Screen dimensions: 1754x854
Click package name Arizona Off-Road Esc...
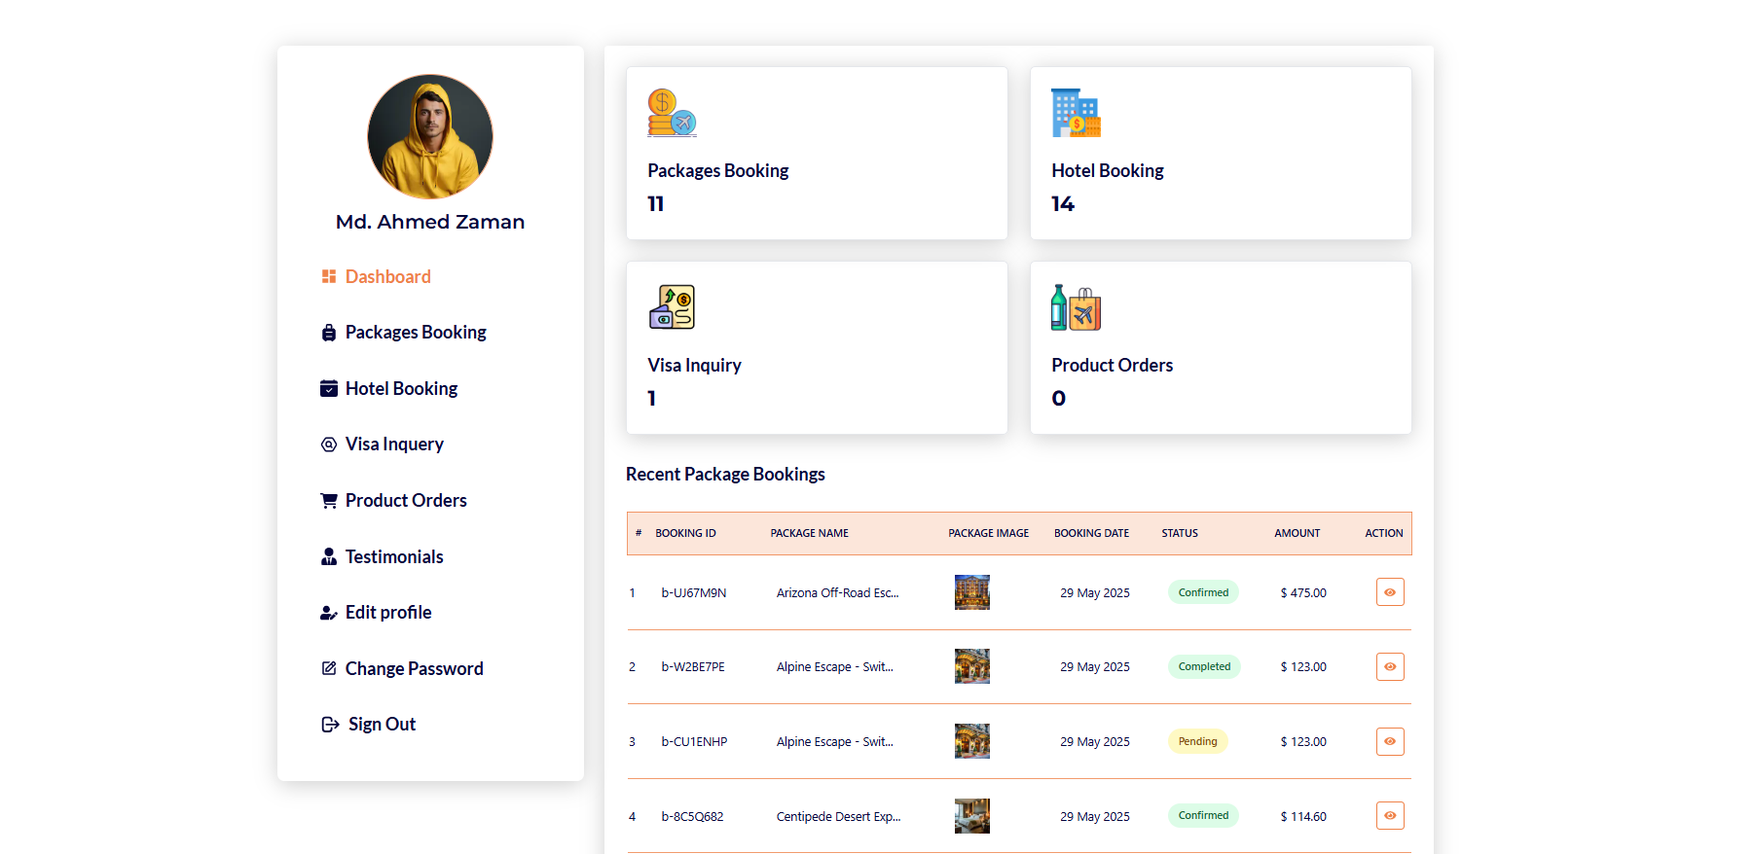[x=837, y=592]
